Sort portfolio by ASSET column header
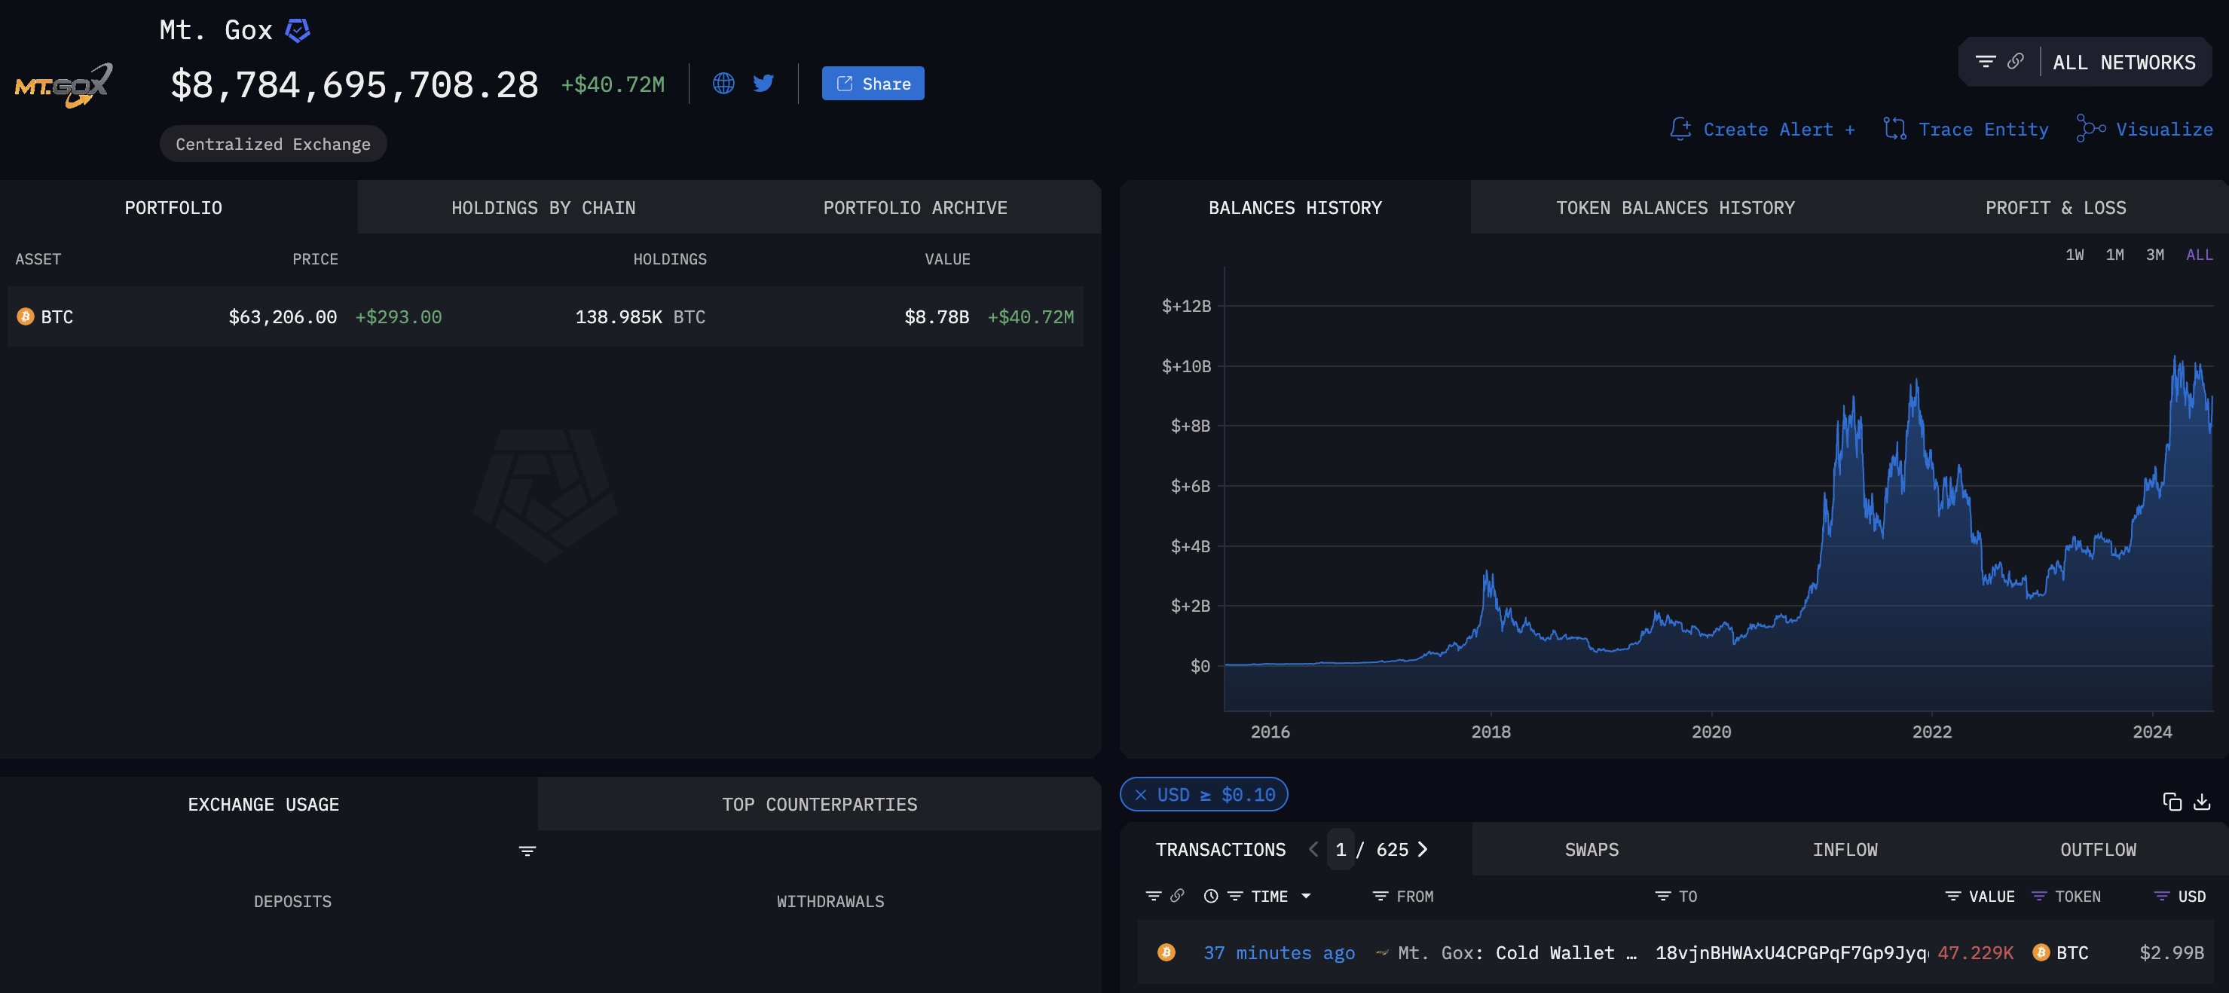Screen dimensions: 2229x993 [38, 258]
